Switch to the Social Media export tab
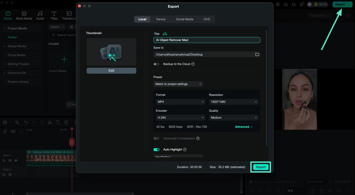Viewport: 355px width, 195px height. 185,19
